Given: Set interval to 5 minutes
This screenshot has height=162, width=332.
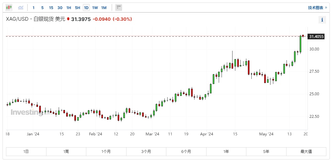Looking at the screenshot, I should click(x=42, y=8).
